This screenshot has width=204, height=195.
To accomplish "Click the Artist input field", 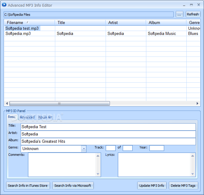I will tap(108, 134).
